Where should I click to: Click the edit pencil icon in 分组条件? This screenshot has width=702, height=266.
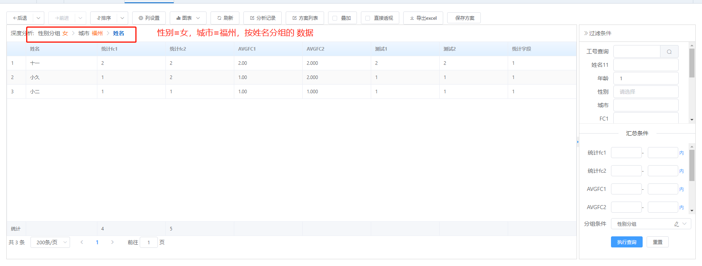[x=677, y=224]
